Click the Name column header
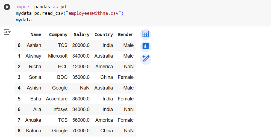This screenshot has height=137, width=271. point(36,35)
